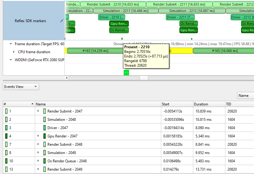This screenshot has height=174, width=254.
Task: Click the color icon in event row 1
Action: pyautogui.click(x=6, y=111)
